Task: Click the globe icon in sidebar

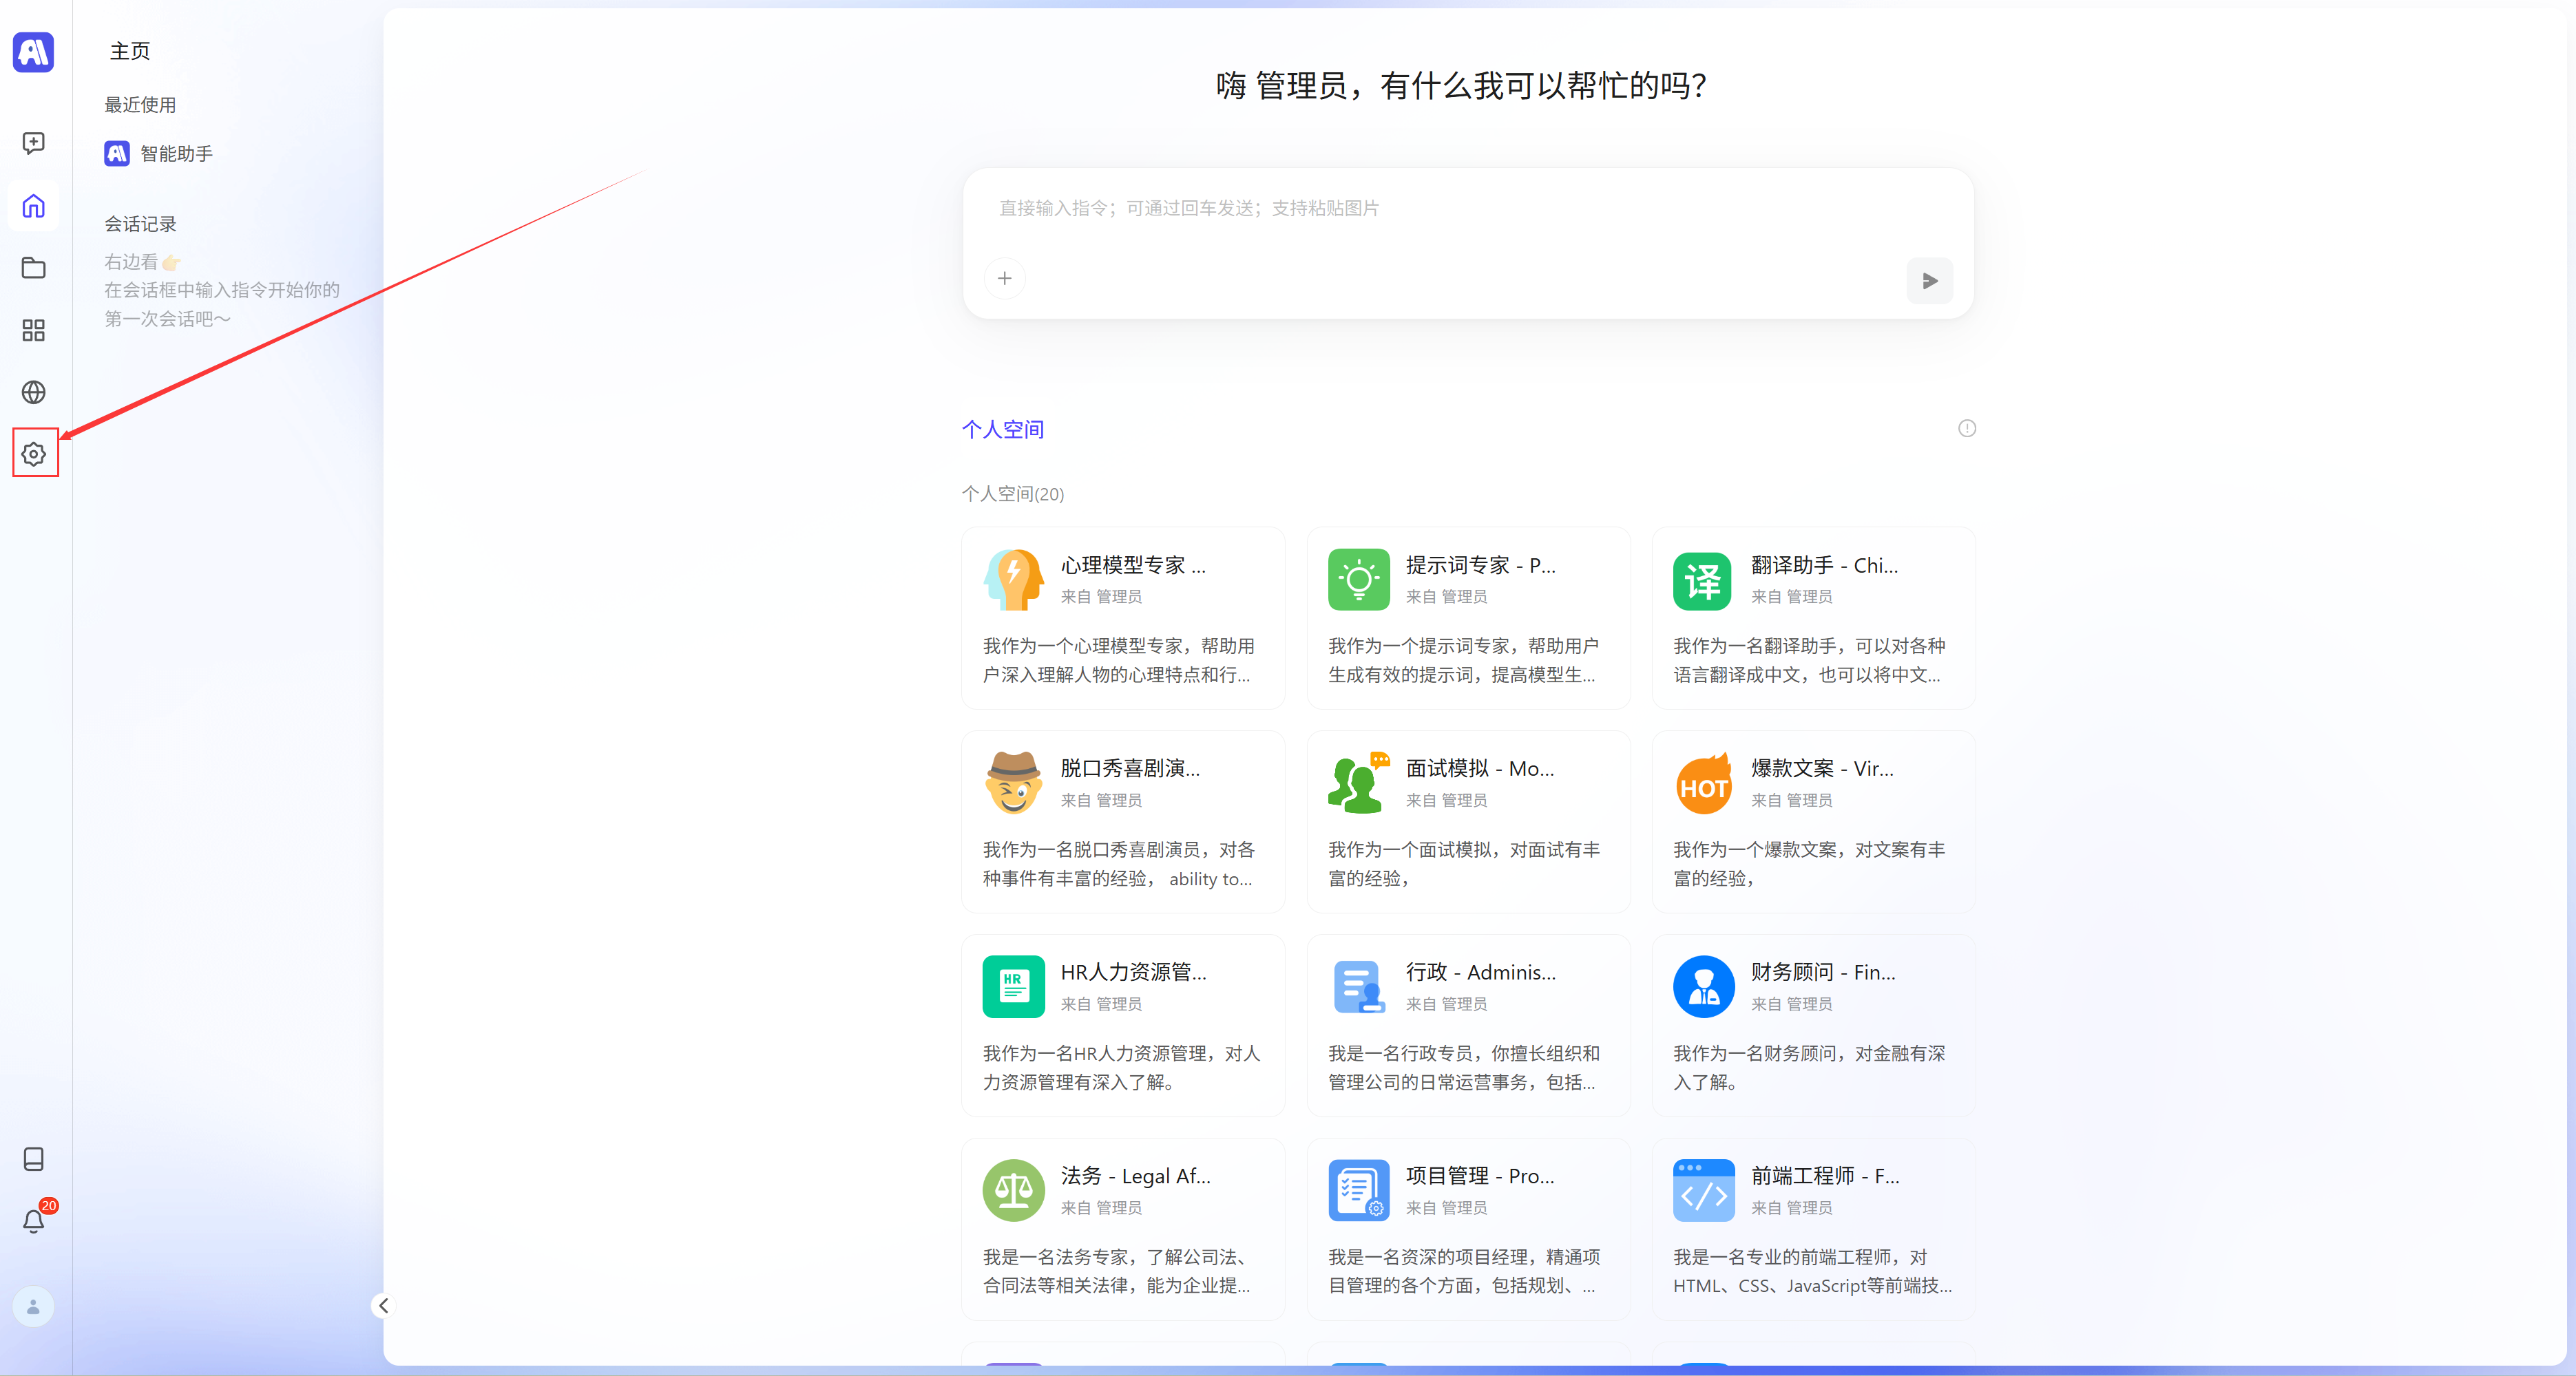Action: pyautogui.click(x=34, y=392)
